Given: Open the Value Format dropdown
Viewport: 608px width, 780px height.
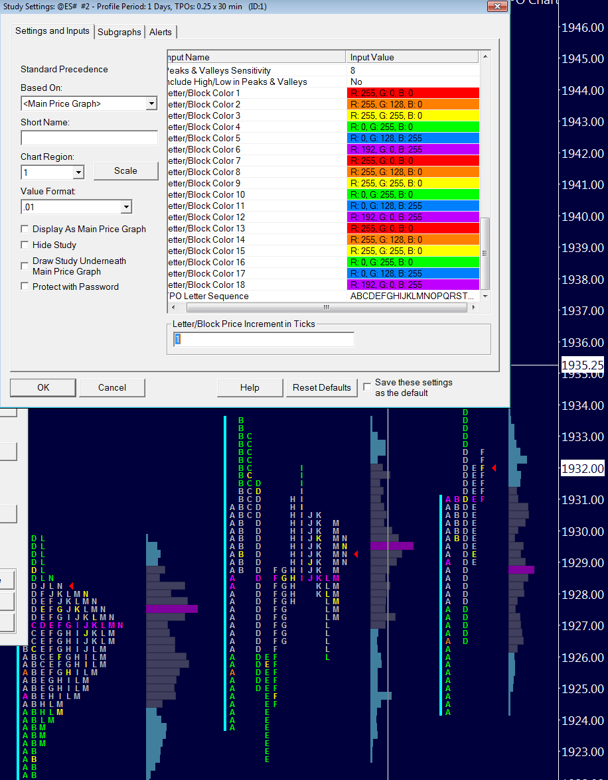Looking at the screenshot, I should [126, 208].
